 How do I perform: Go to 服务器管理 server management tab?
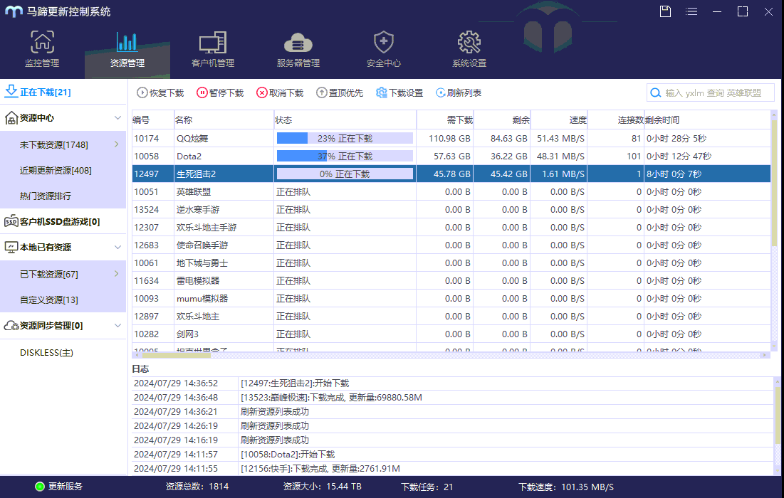pyautogui.click(x=298, y=49)
